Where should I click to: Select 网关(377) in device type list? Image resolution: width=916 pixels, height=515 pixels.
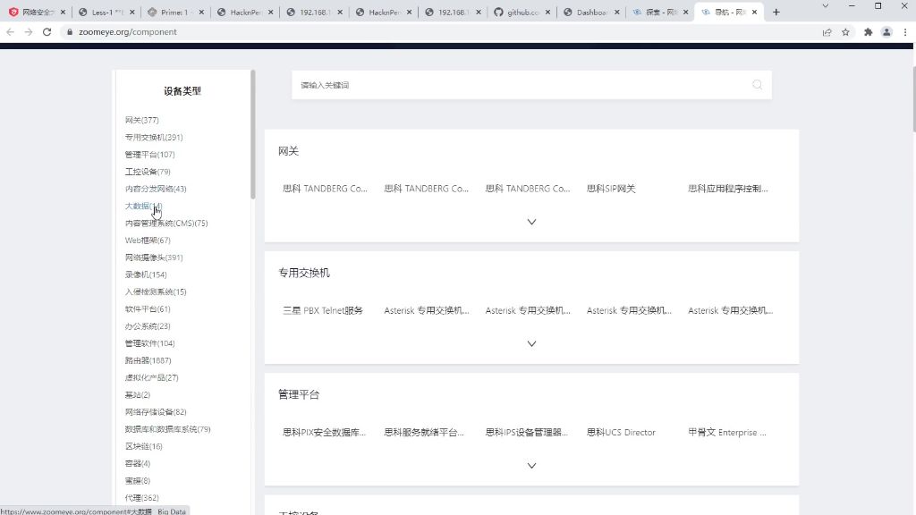tap(142, 121)
